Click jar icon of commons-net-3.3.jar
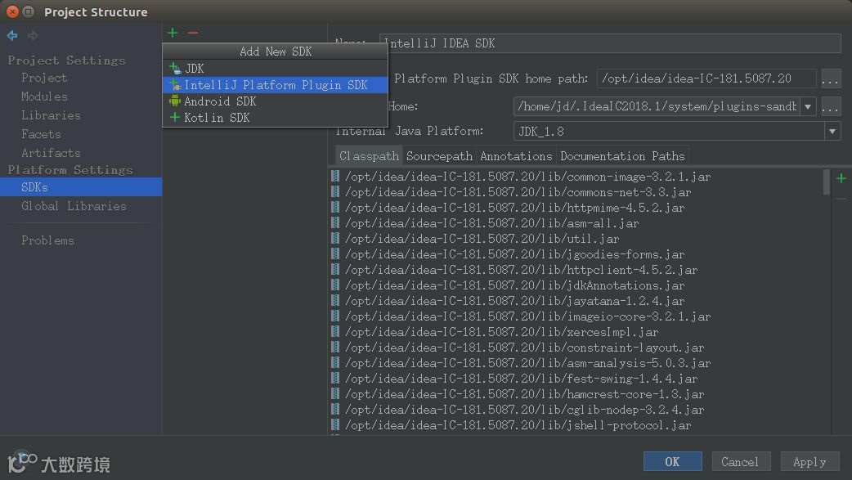The width and height of the screenshot is (852, 480). coord(335,192)
